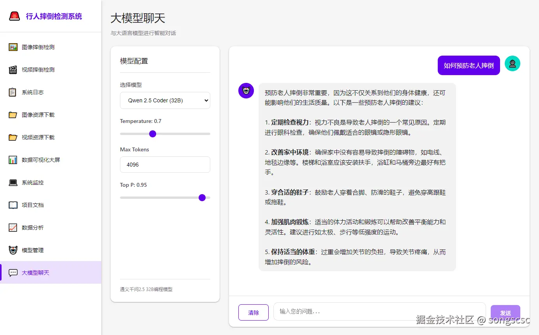Click the alarm logo icon beside 行人摔倒检测系统
Viewport: 539px width, 335px height.
tap(14, 16)
